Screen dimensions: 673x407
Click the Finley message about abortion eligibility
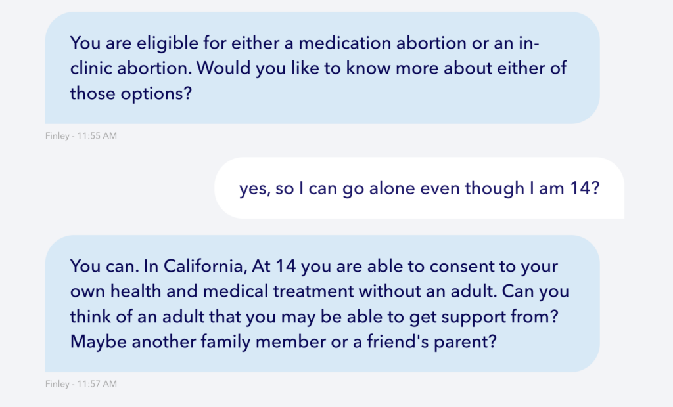tap(322, 68)
